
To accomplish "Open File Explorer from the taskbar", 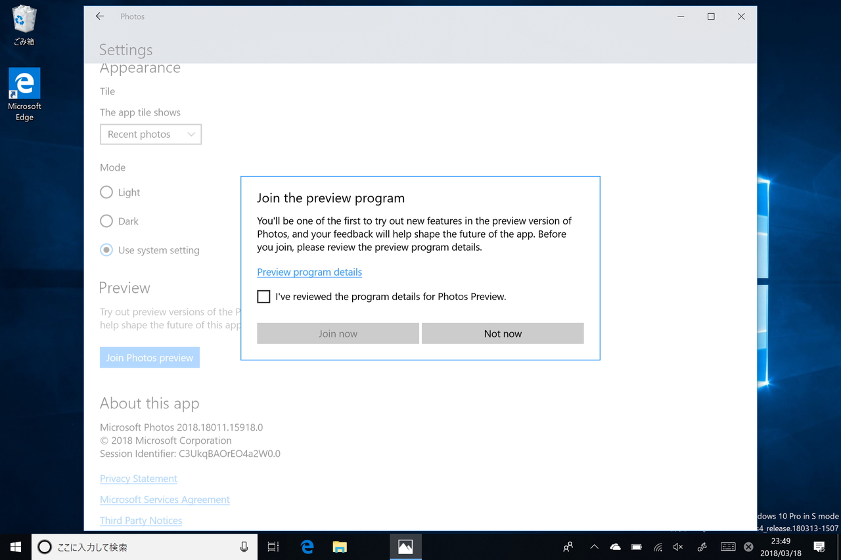I will (x=340, y=547).
